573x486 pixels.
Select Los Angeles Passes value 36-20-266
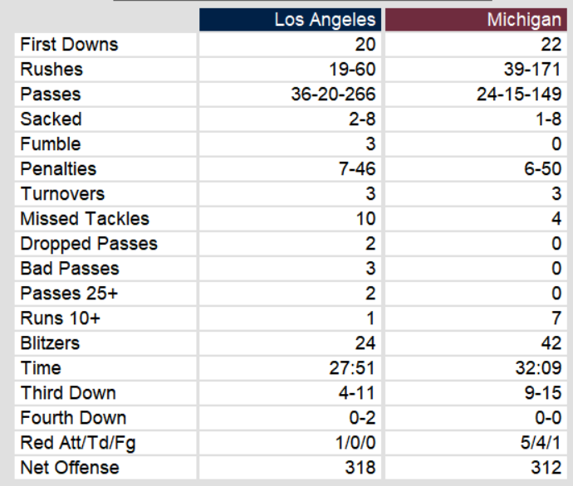333,95
